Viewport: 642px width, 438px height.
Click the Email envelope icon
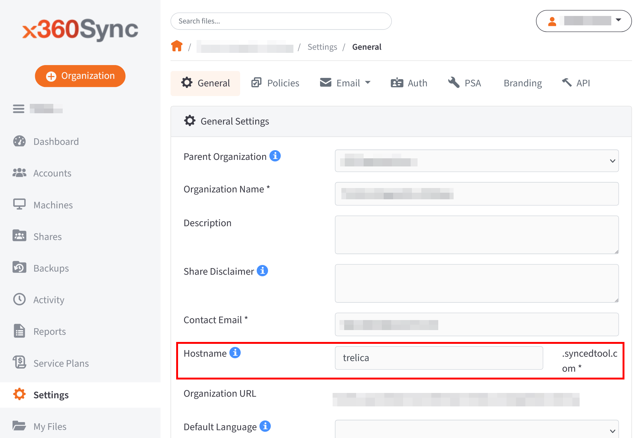[326, 83]
